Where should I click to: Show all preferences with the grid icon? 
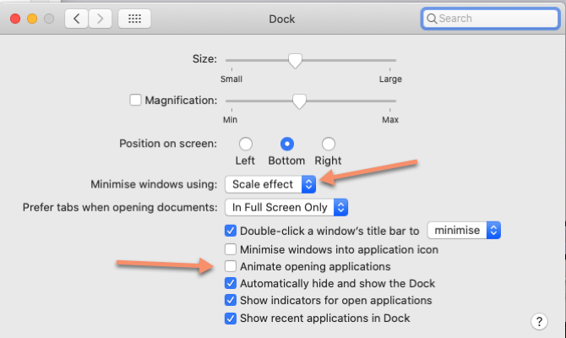tap(134, 18)
